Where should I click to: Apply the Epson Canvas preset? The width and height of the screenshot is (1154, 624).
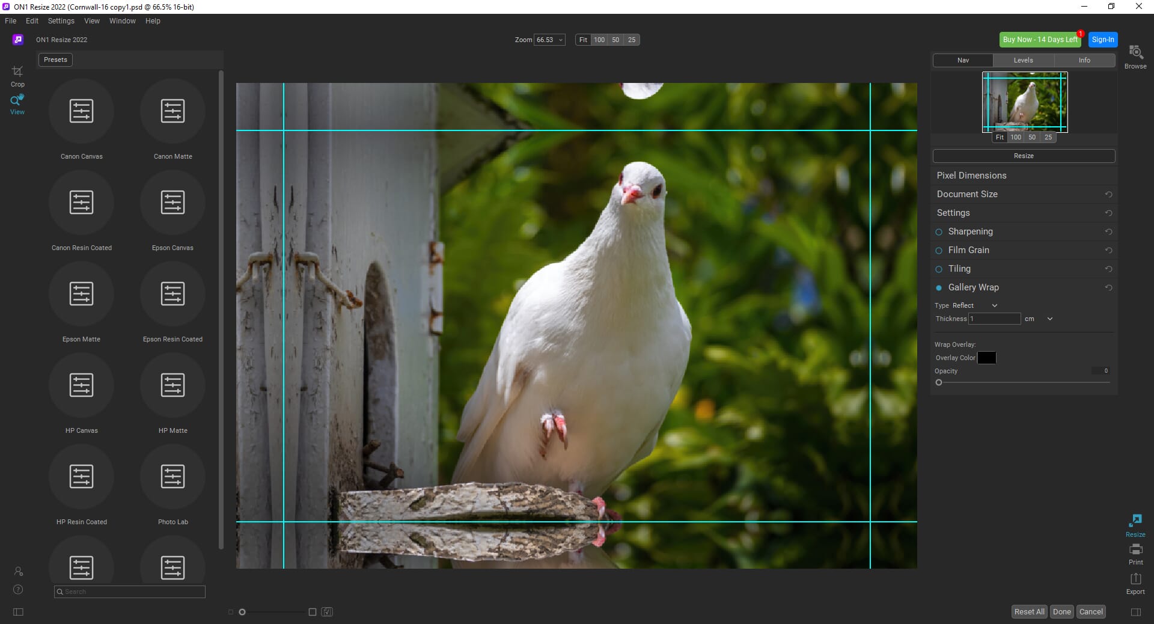[172, 203]
